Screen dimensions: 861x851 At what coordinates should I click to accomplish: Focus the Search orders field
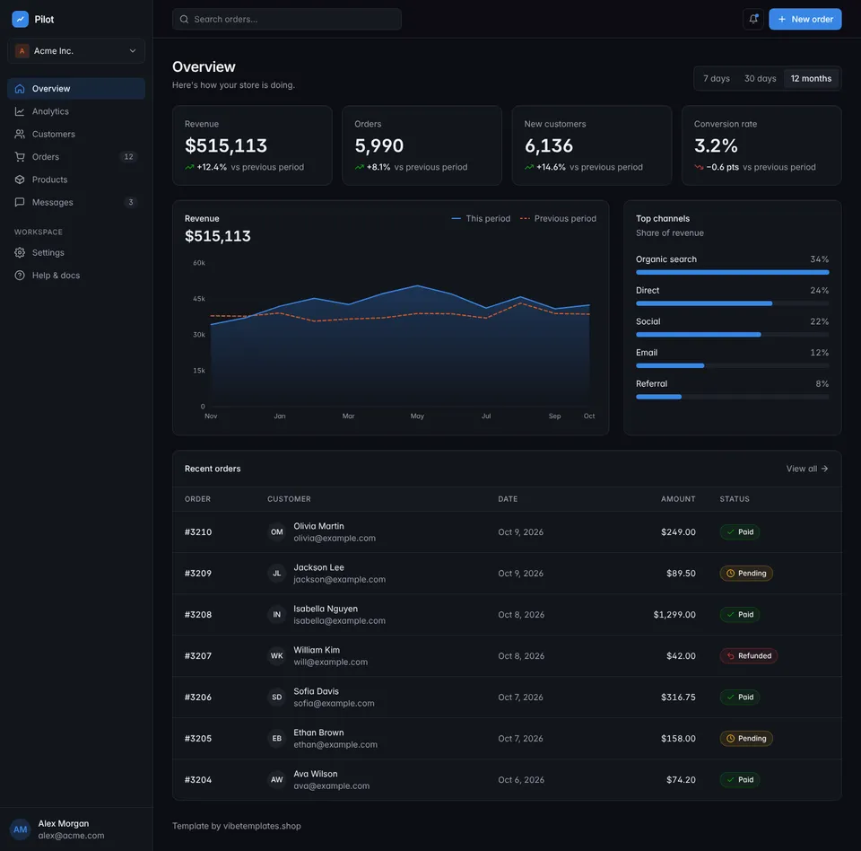click(x=287, y=19)
